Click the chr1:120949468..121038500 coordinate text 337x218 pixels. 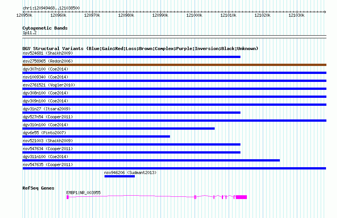point(51,8)
